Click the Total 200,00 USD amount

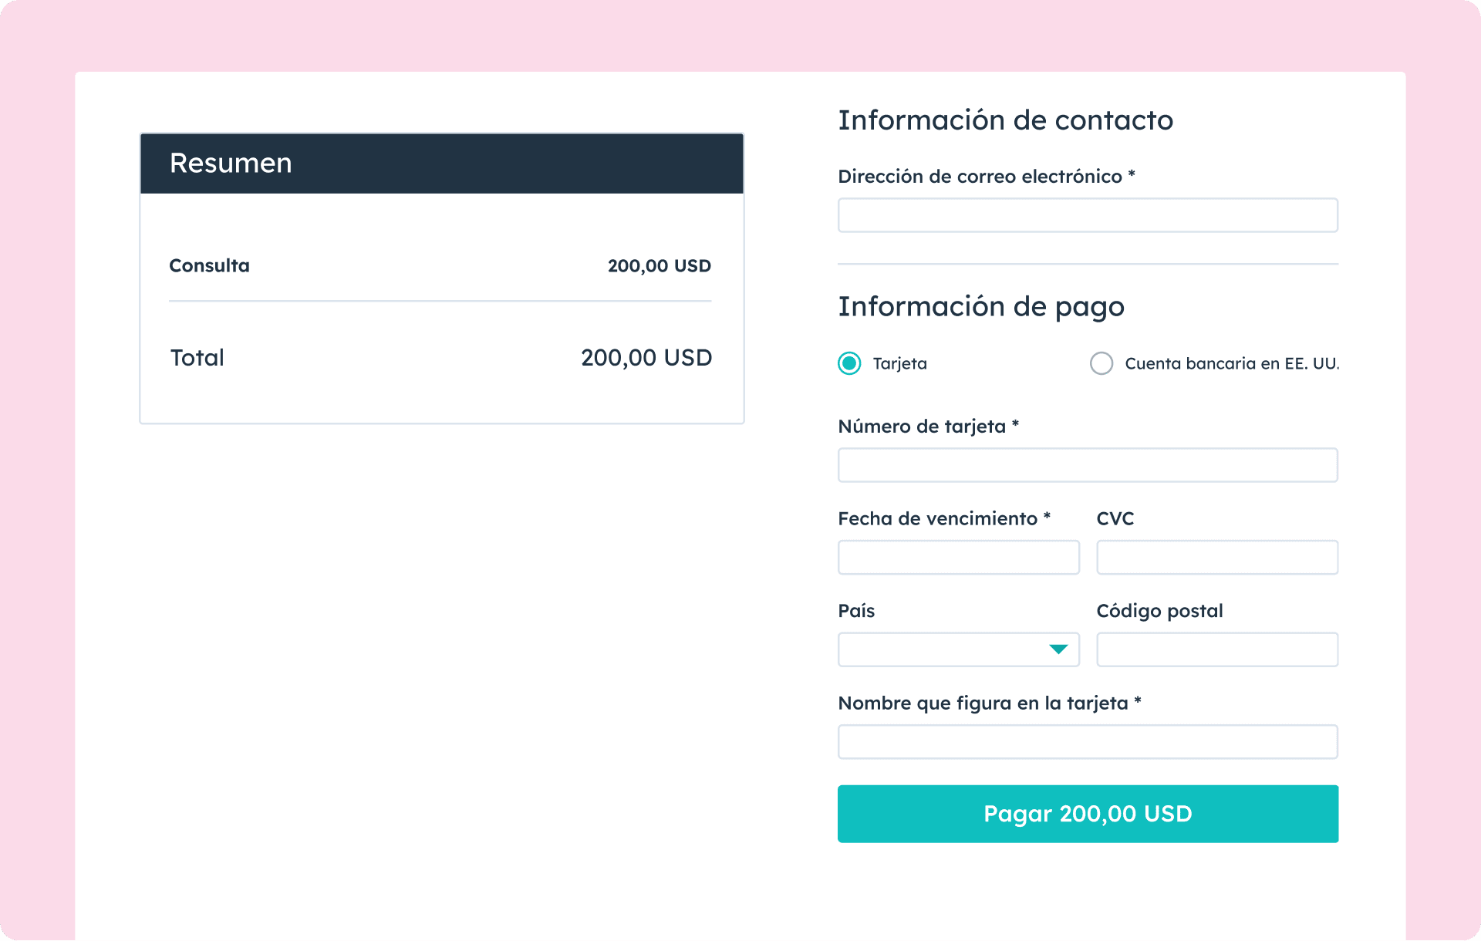click(646, 358)
